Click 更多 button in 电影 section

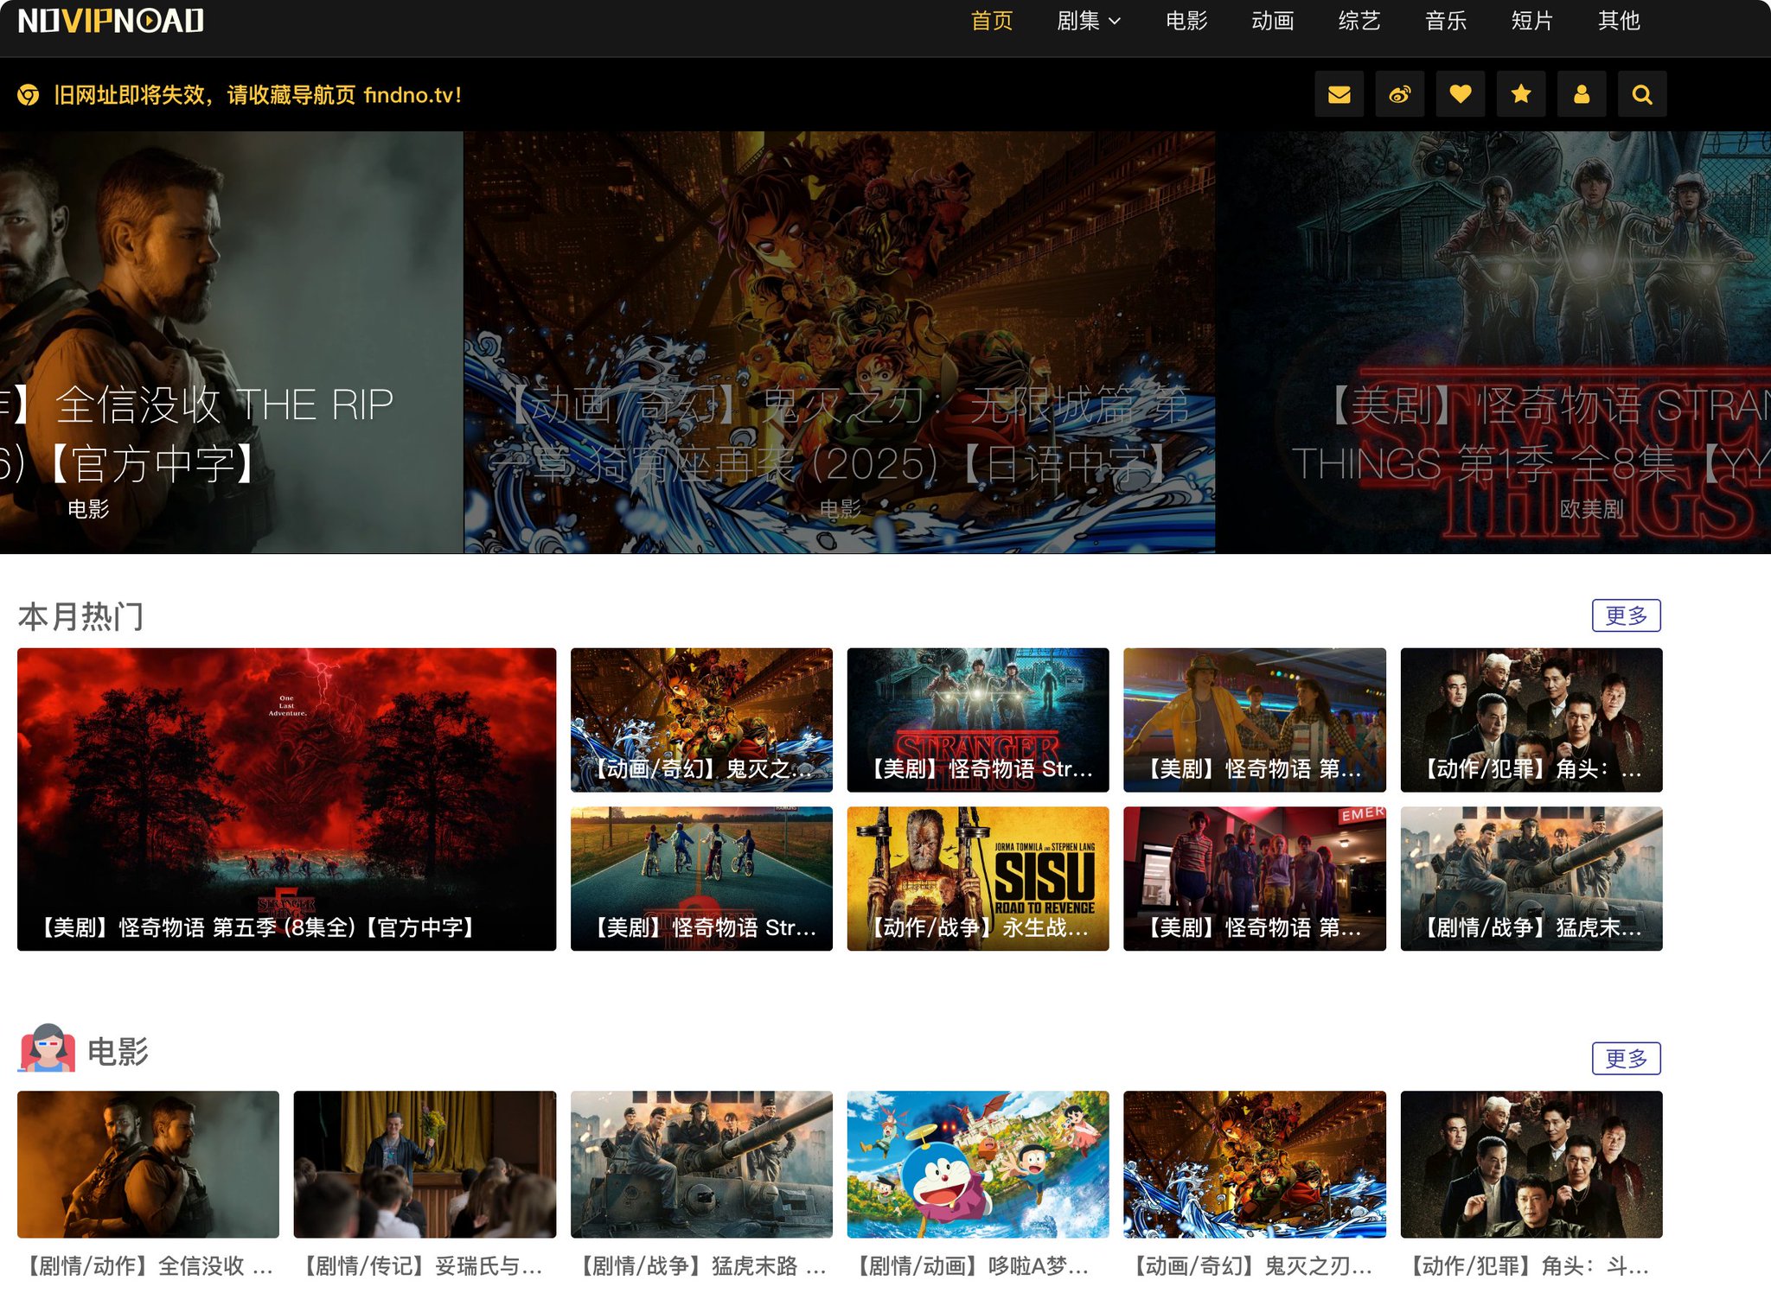click(x=1626, y=1058)
